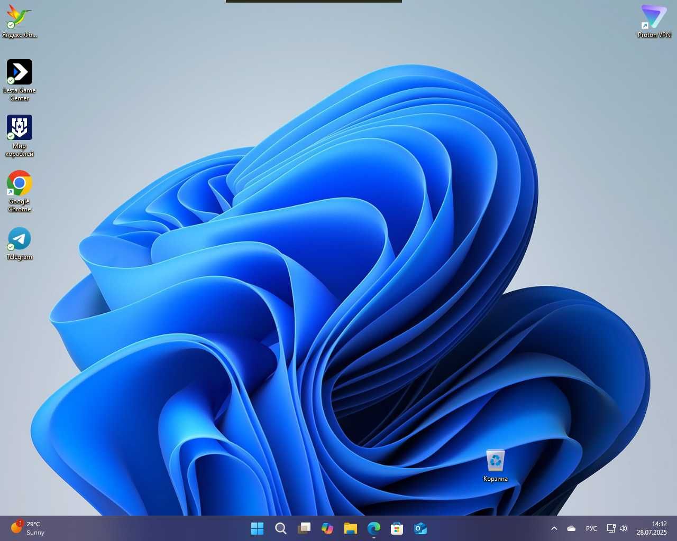Open the Windows Start menu

[x=258, y=528]
